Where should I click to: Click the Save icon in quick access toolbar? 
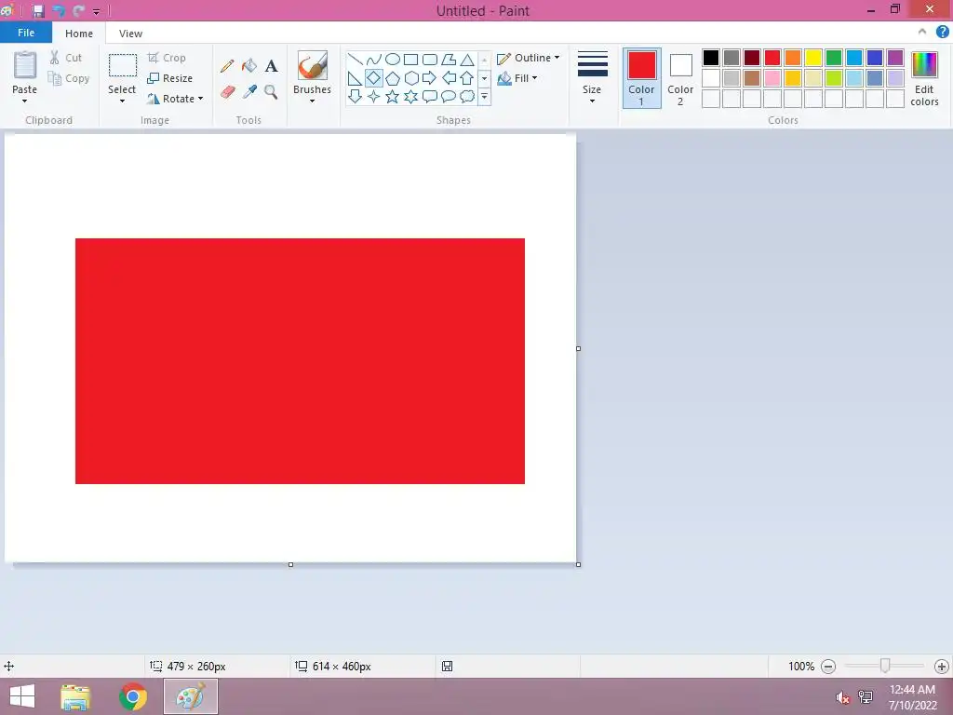coord(38,11)
